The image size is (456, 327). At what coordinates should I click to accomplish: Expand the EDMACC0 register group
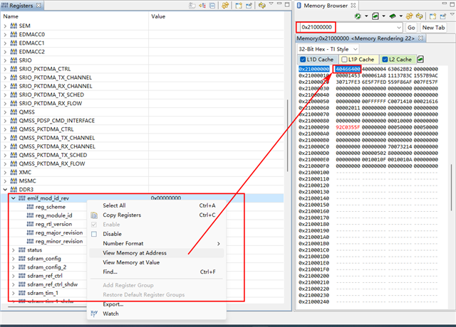tap(5, 35)
